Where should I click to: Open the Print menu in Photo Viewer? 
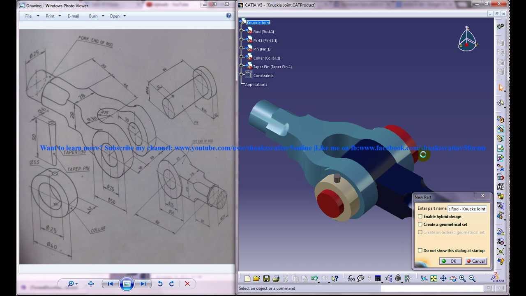(x=50, y=16)
